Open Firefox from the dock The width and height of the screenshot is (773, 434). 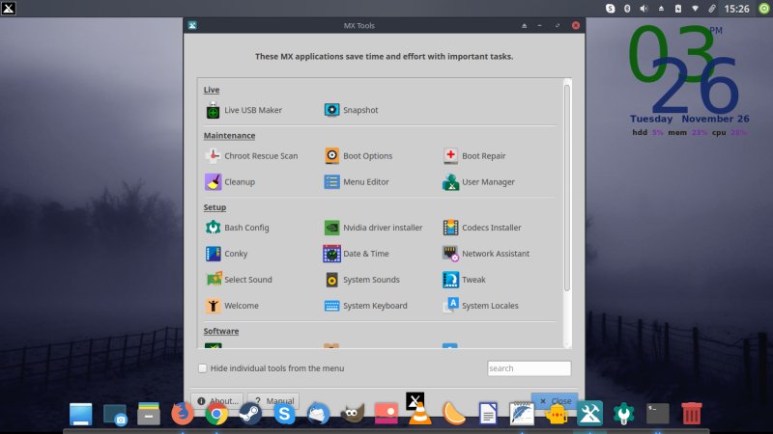[x=182, y=414]
